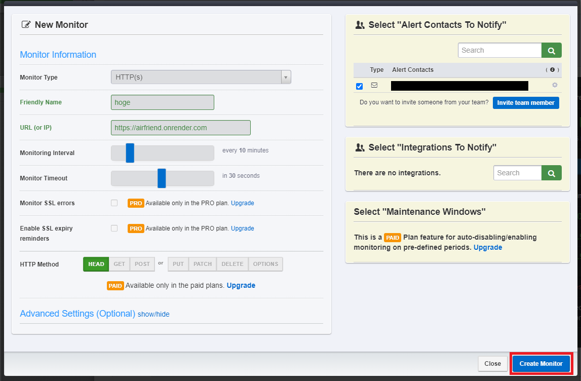Uncheck the email alert contact checkbox
The image size is (581, 381).
tap(360, 86)
